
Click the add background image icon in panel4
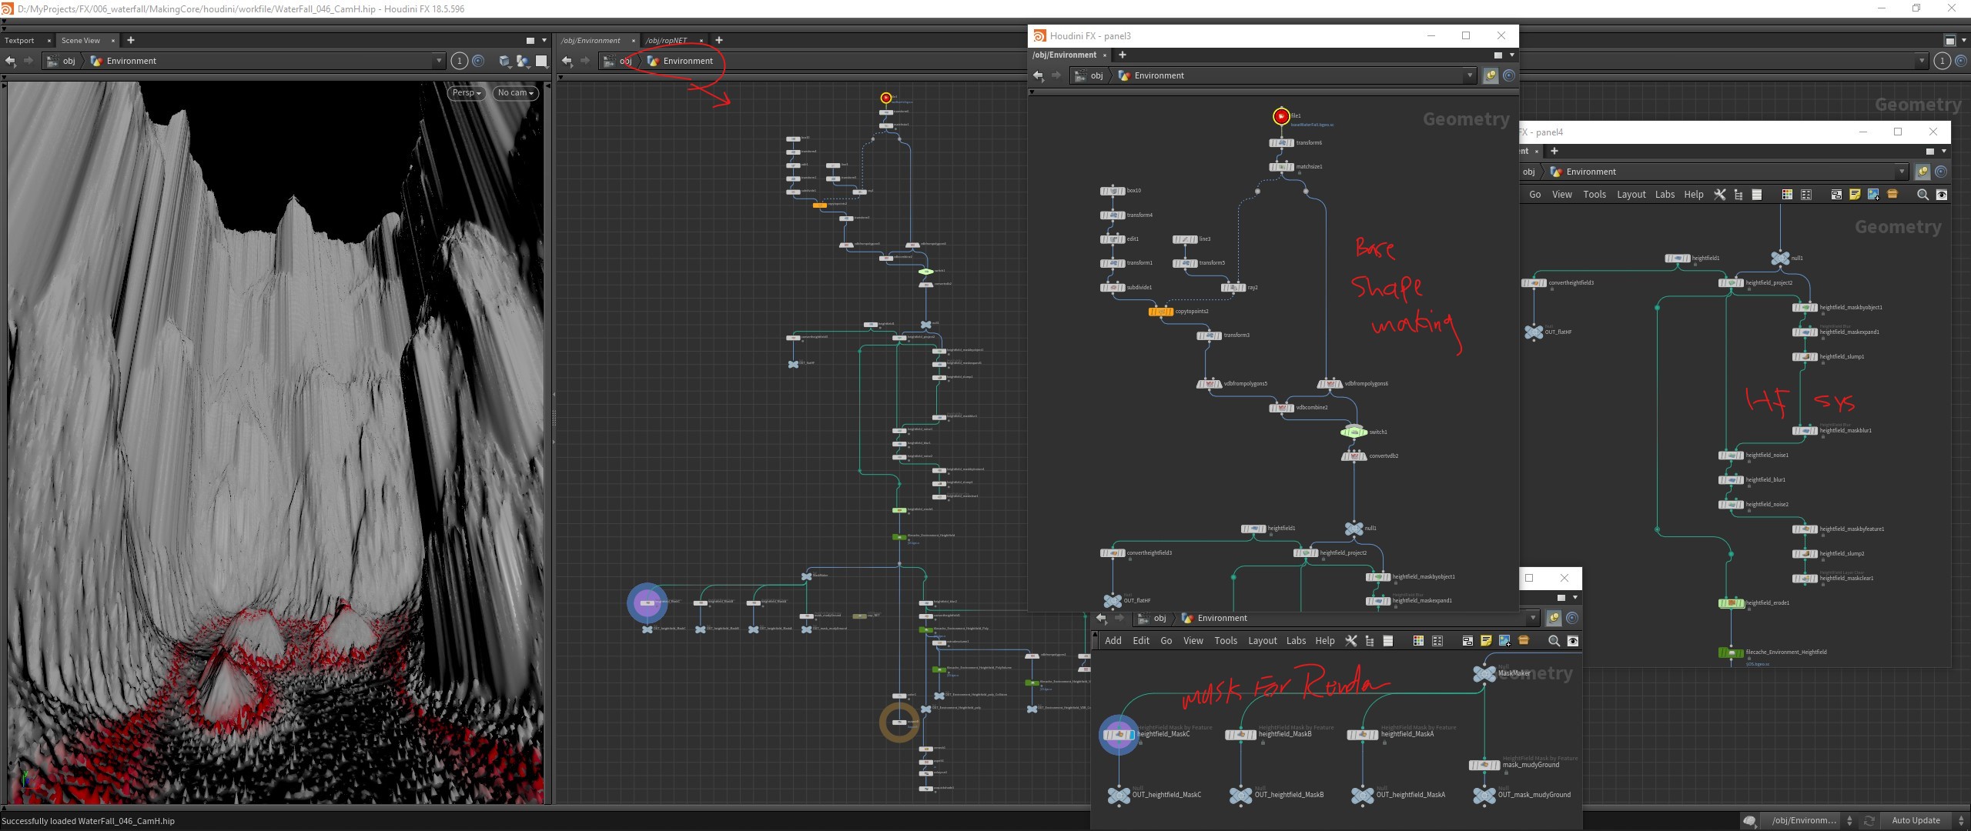1873,195
